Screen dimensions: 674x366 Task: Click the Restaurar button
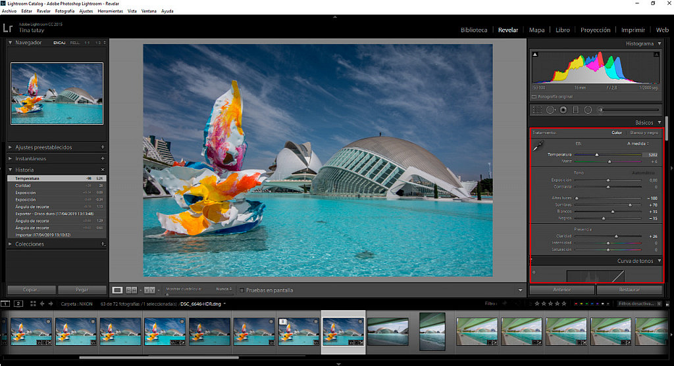pyautogui.click(x=631, y=290)
